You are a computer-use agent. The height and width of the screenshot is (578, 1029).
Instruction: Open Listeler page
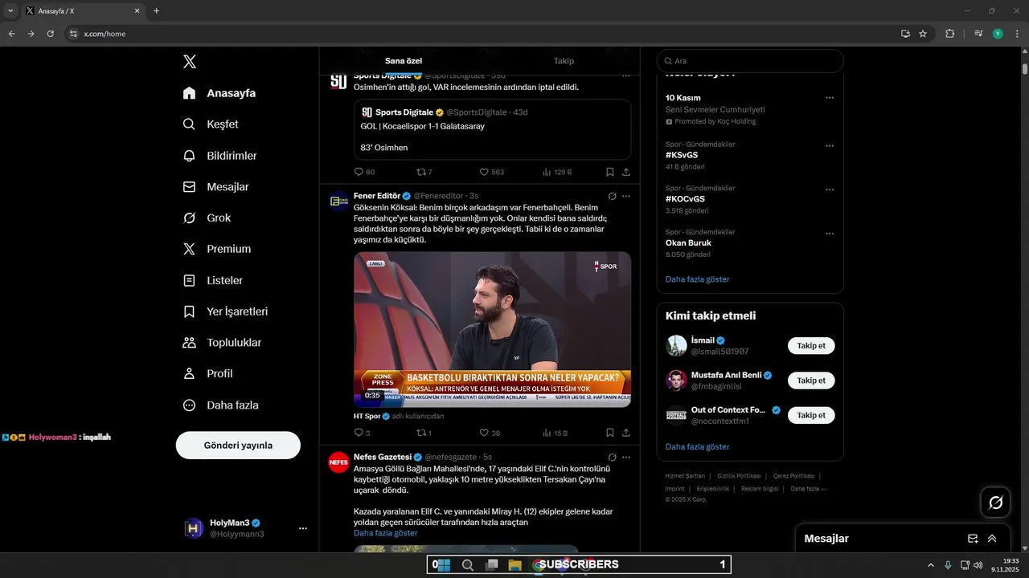tap(212, 280)
